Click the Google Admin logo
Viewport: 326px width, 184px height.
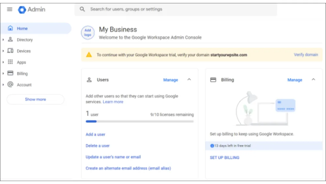click(x=32, y=9)
